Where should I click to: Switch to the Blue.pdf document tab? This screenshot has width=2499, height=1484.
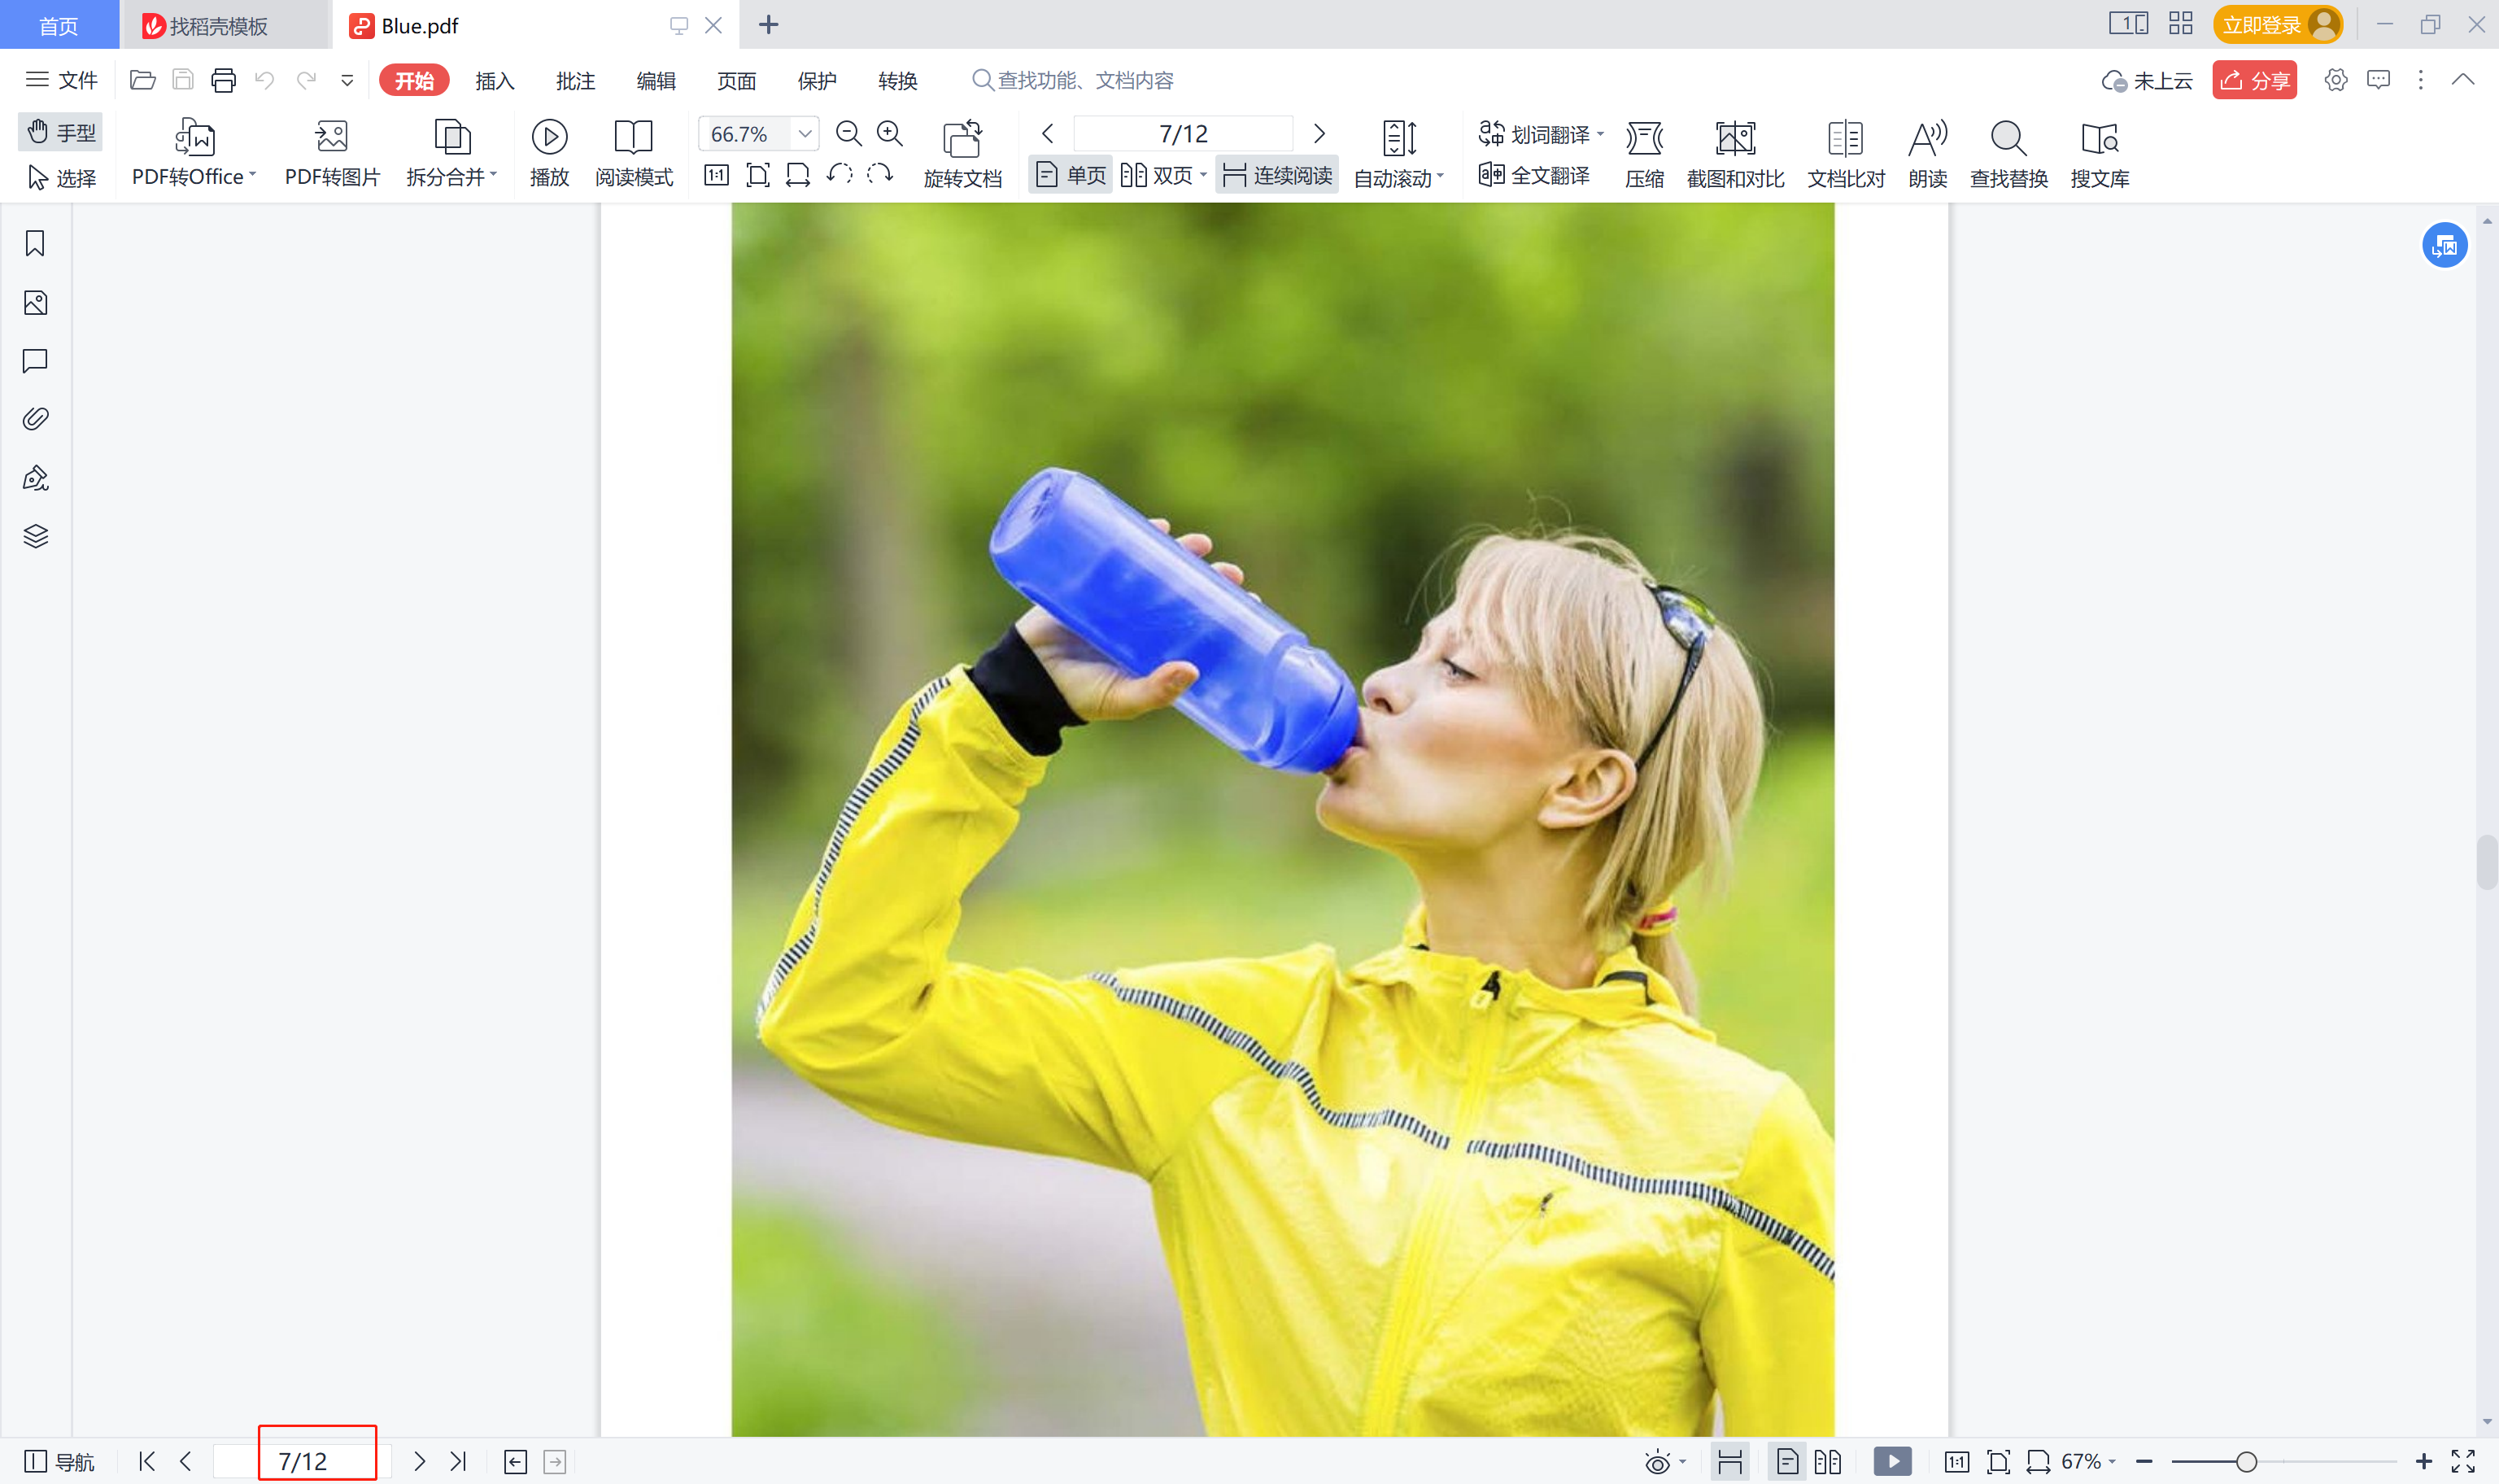tap(418, 25)
